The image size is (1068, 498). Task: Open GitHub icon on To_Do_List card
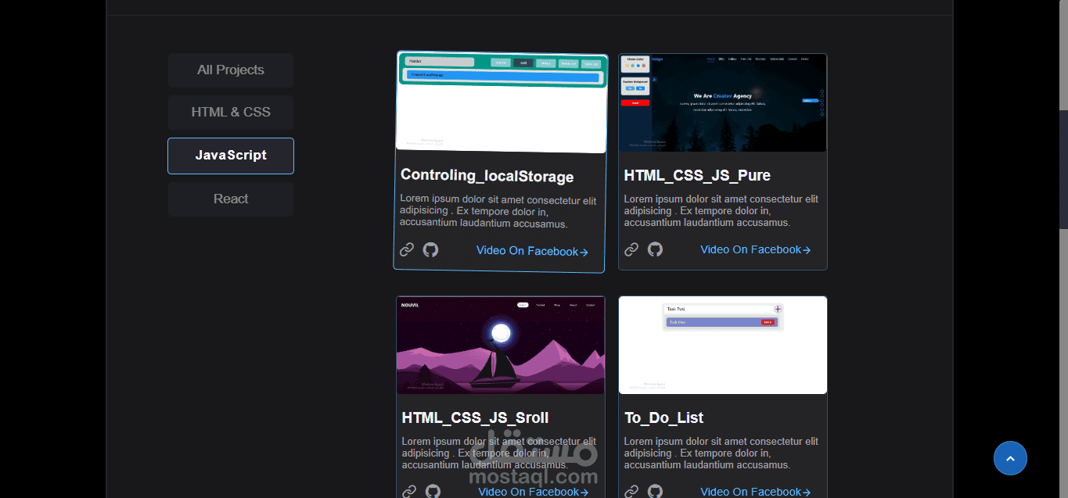click(655, 492)
